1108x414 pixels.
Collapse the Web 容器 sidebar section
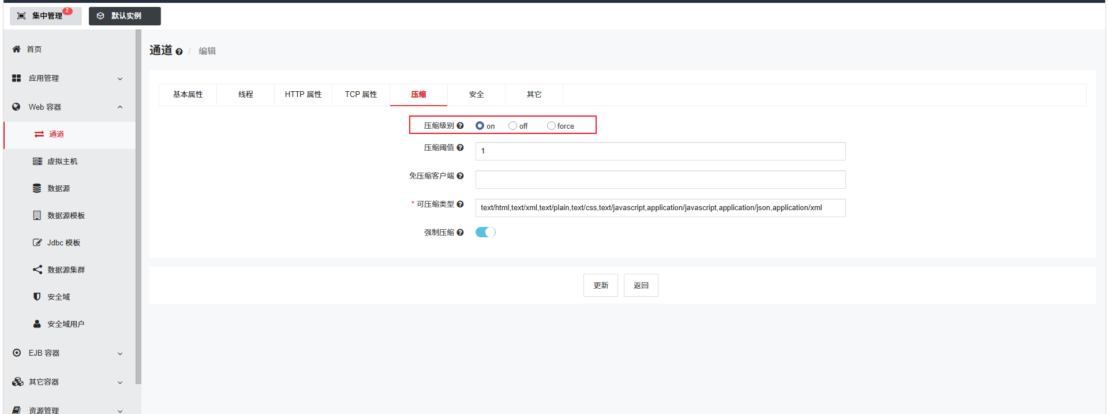point(69,107)
